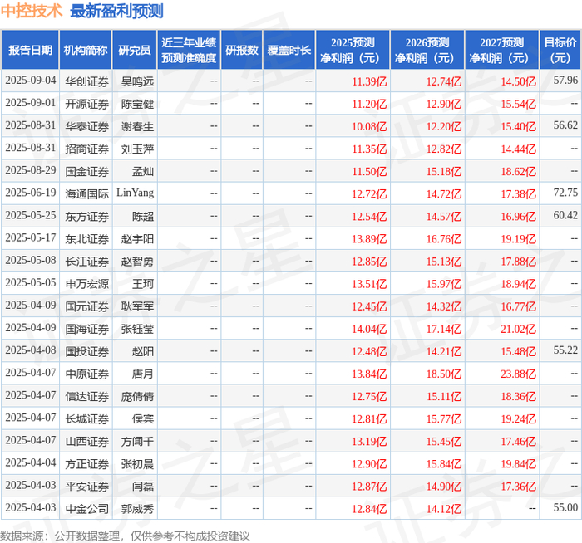Select the 长江证券 institution cell
Image resolution: width=582 pixels, height=543 pixels.
coord(86,262)
